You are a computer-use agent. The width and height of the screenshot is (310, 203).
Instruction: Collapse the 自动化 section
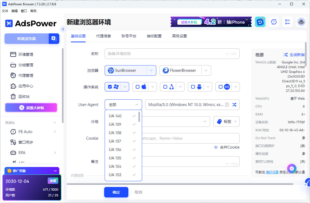pyautogui.click(x=55, y=123)
